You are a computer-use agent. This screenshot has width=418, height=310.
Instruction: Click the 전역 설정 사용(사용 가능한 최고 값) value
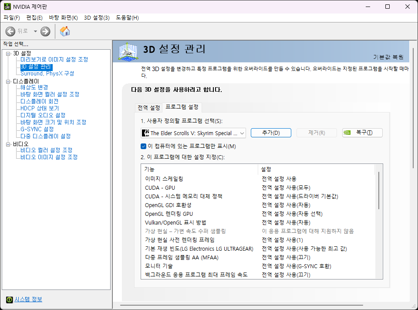click(x=304, y=249)
